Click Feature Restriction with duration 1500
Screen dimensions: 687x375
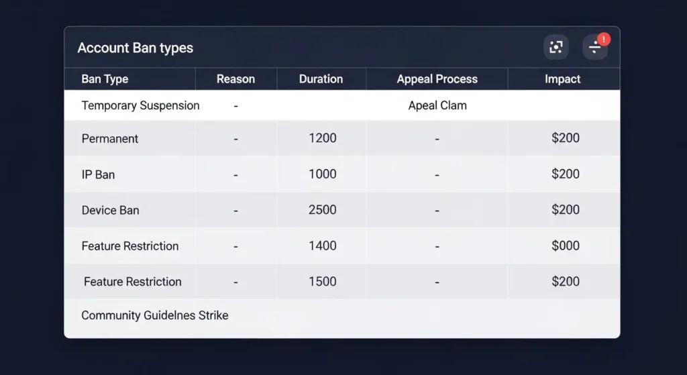pos(133,282)
